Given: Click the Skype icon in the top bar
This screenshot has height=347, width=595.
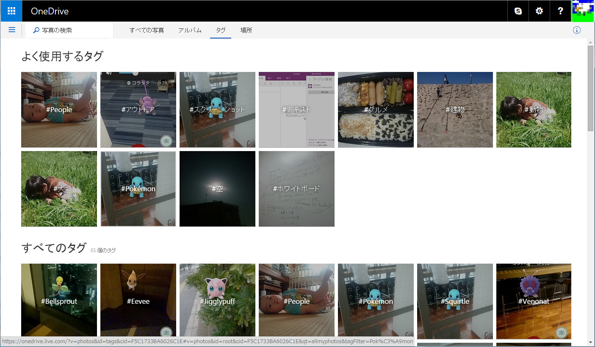Looking at the screenshot, I should click(x=518, y=11).
